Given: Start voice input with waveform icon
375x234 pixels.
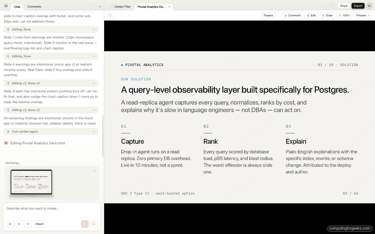Looking at the screenshot, I should (28, 224).
